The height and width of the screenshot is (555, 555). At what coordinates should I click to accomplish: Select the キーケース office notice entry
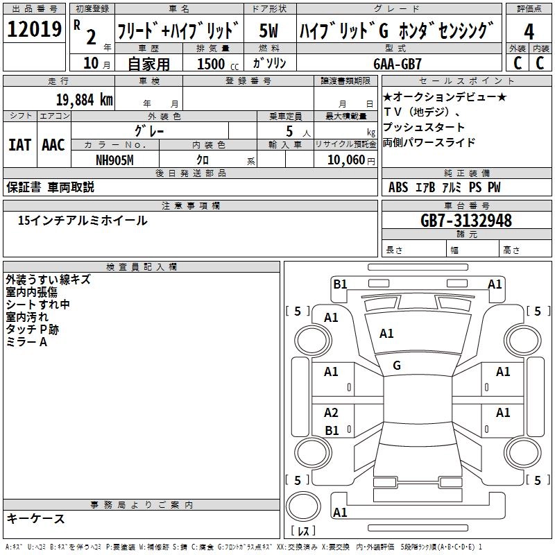click(x=35, y=518)
